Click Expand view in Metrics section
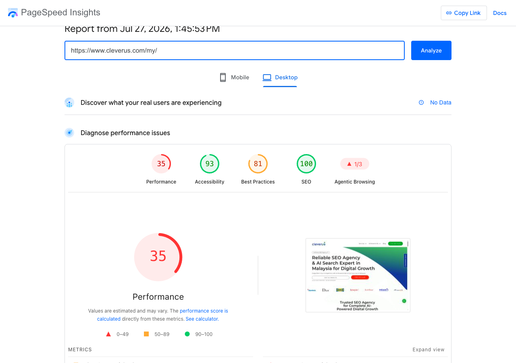 (x=429, y=350)
